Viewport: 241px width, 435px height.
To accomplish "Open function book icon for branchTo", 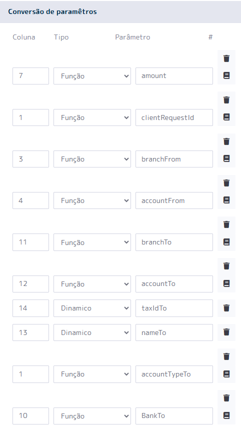I will [226, 242].
